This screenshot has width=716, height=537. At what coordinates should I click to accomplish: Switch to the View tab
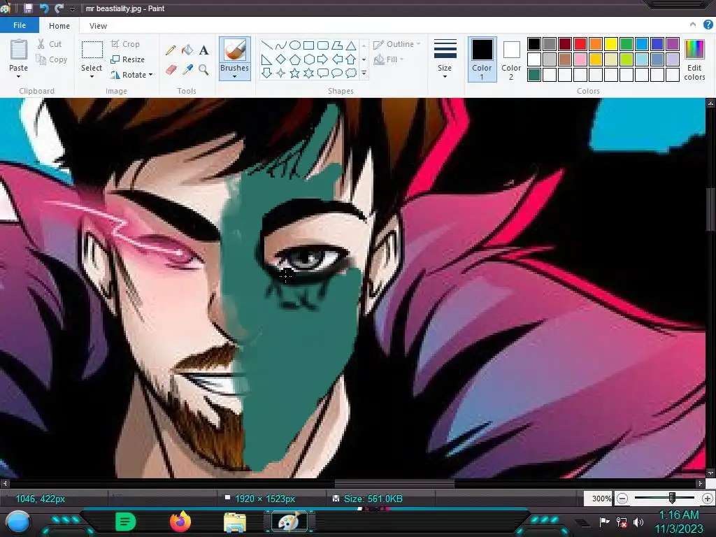(x=98, y=26)
